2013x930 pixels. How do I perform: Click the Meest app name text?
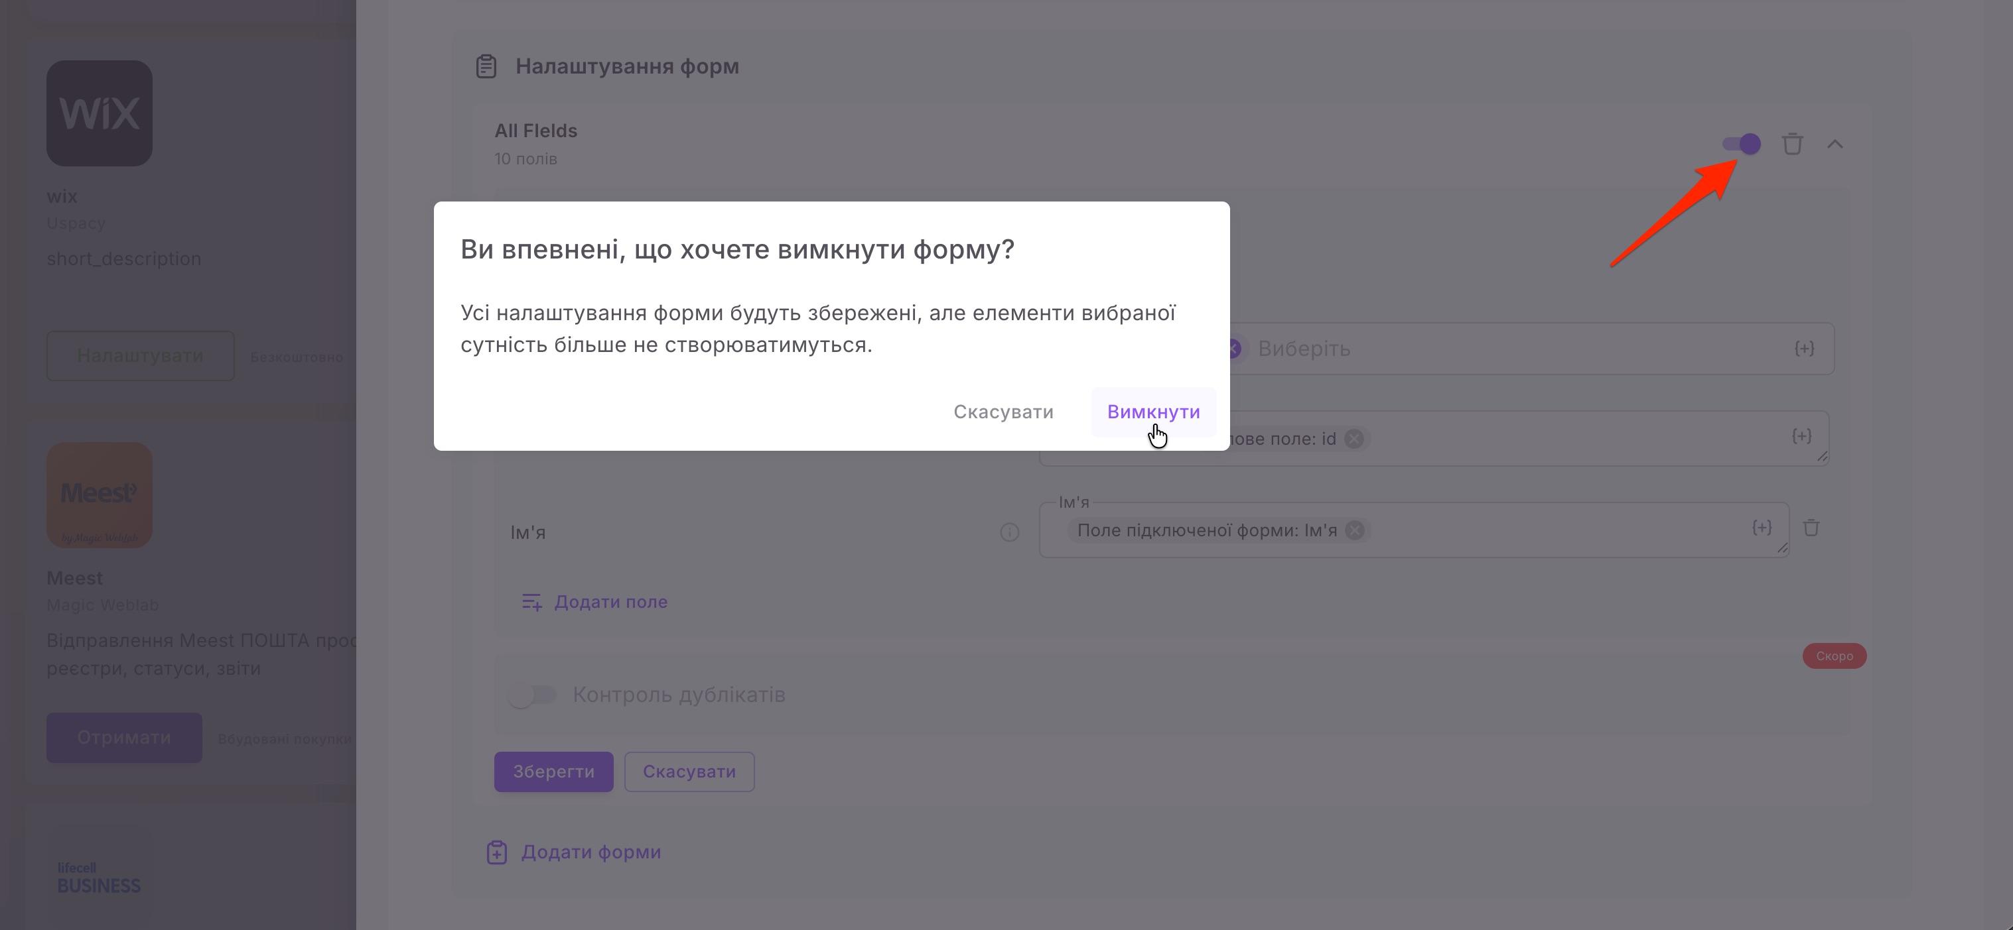[x=75, y=579]
